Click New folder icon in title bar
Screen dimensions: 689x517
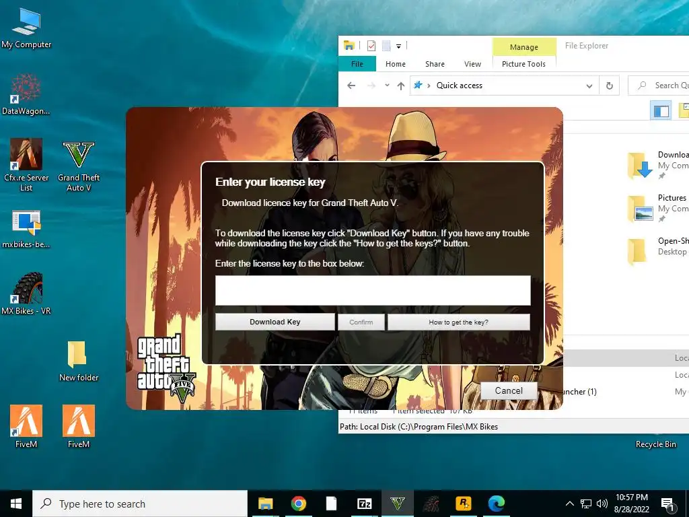pyautogui.click(x=386, y=45)
